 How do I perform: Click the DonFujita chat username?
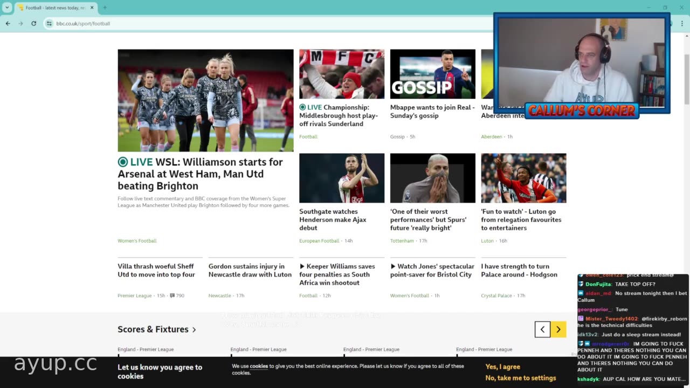pos(598,284)
